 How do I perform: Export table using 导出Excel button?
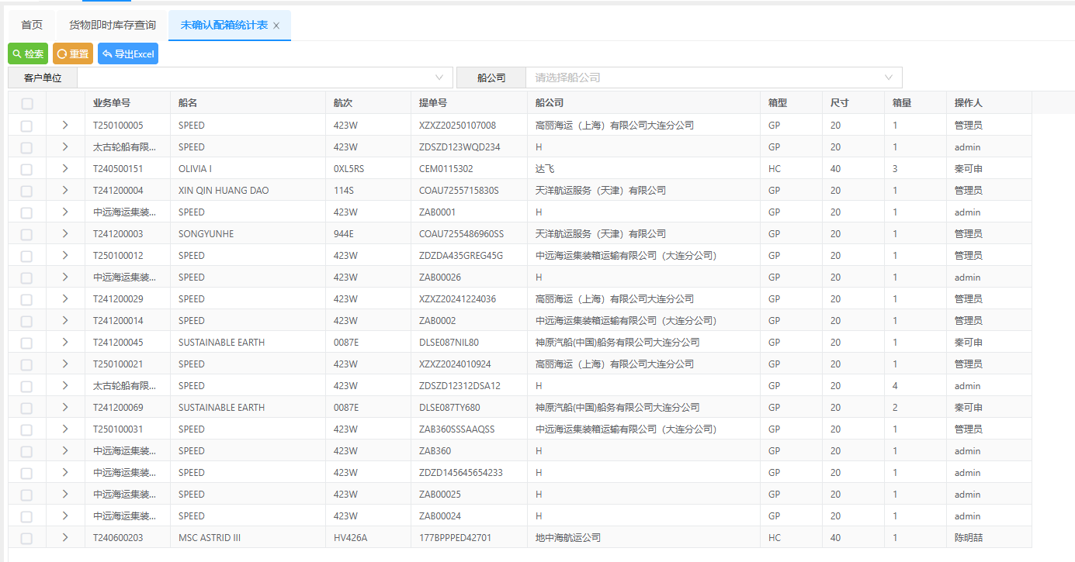click(x=128, y=54)
